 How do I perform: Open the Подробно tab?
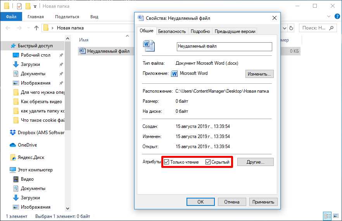[200, 31]
